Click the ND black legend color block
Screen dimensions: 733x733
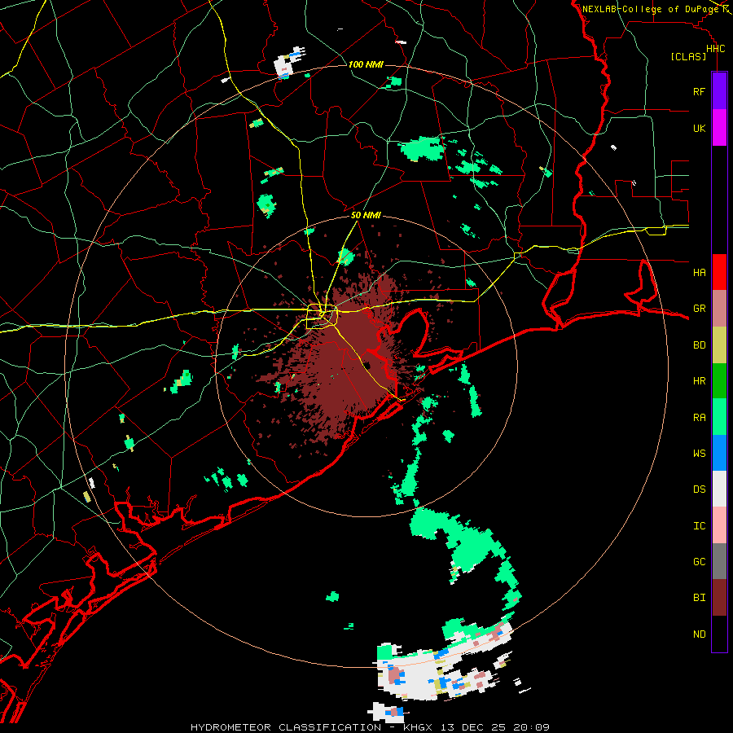click(x=719, y=634)
